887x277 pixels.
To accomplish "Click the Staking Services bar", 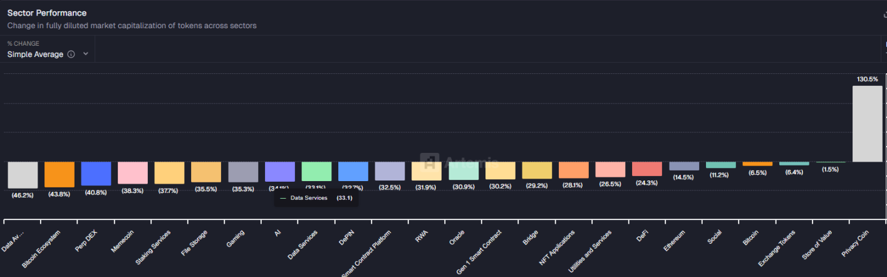I will 169,173.
